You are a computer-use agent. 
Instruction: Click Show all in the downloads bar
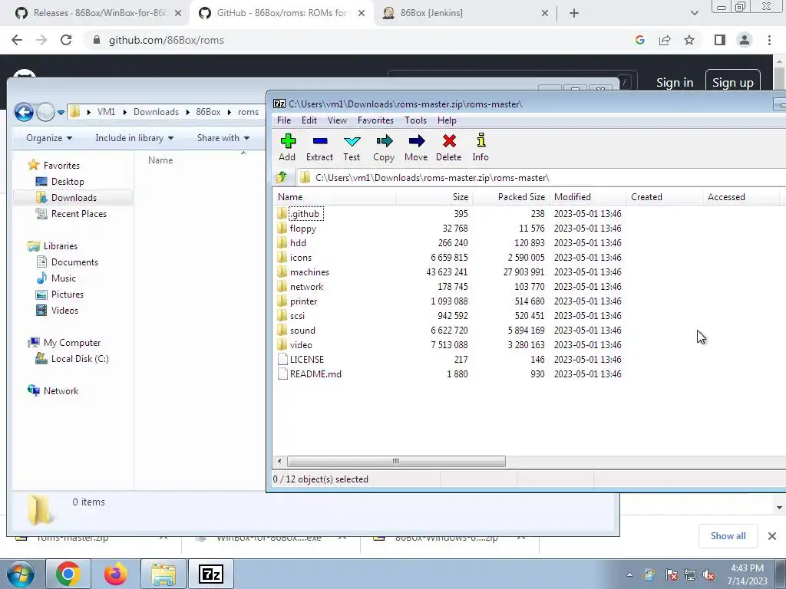point(728,536)
